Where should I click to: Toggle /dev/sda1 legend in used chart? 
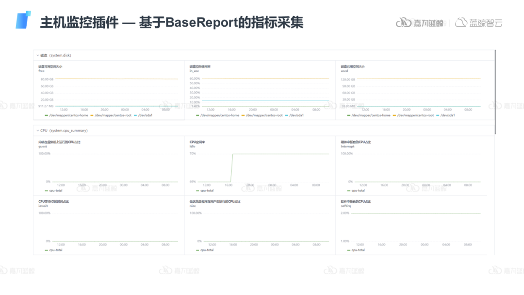445,115
